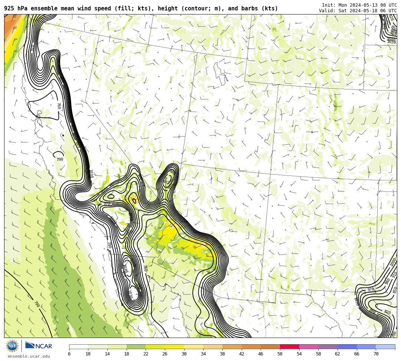Pick the 66–70 kts light blue colorbar segment
401x361 pixels.
[366, 347]
